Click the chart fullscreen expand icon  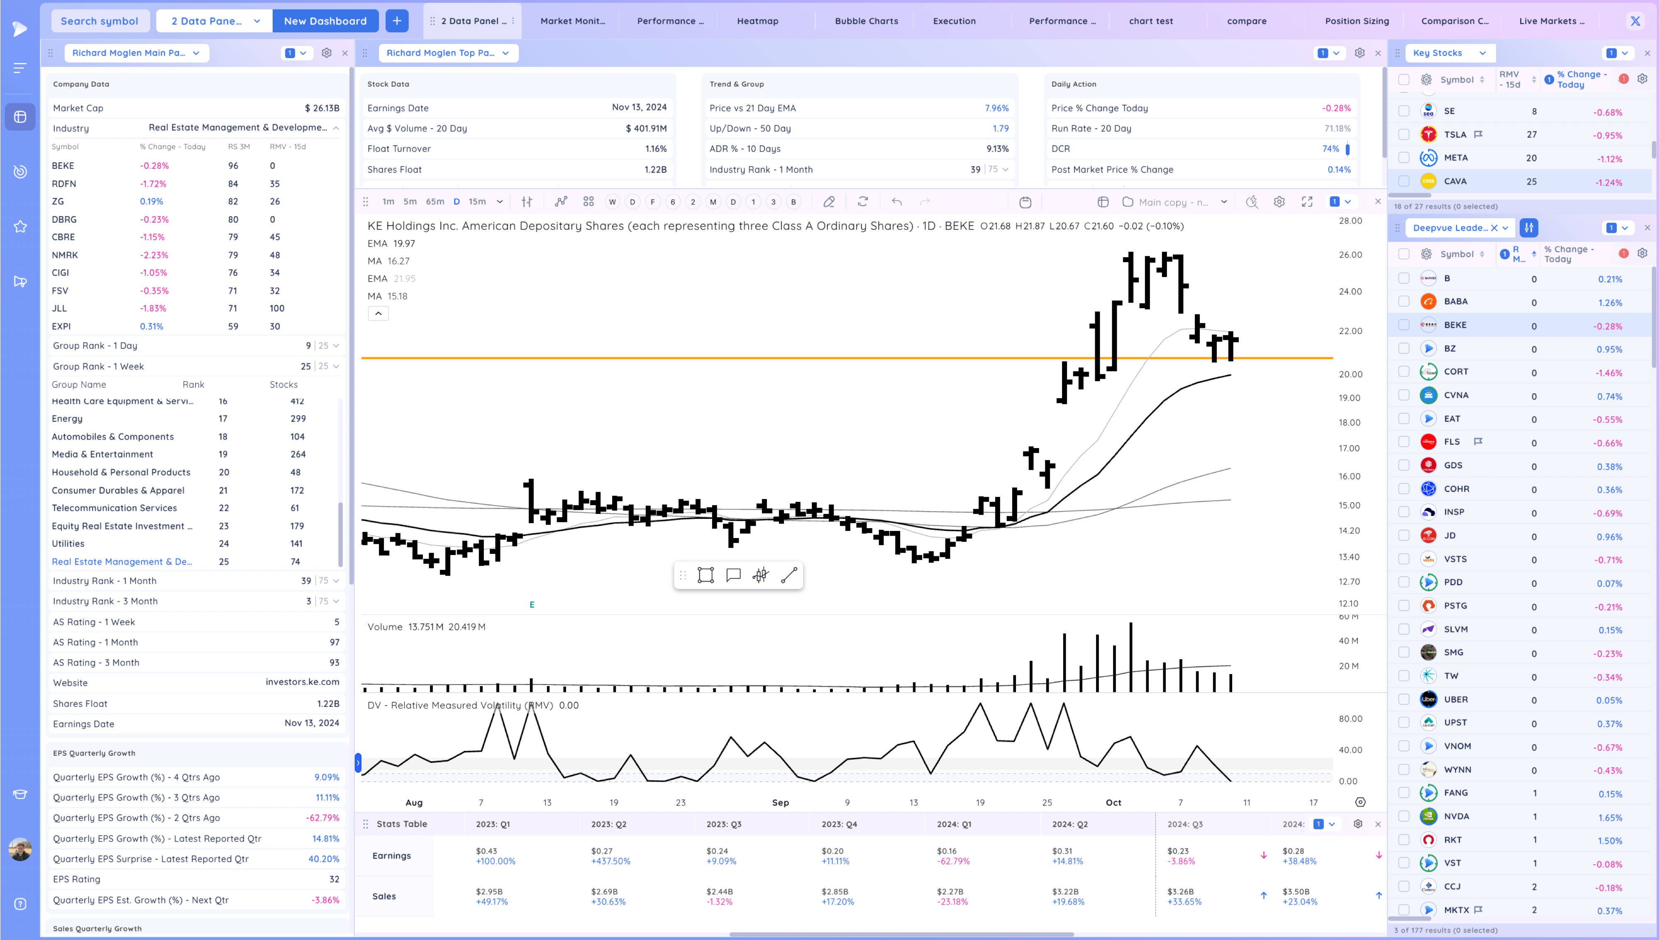tap(1307, 202)
